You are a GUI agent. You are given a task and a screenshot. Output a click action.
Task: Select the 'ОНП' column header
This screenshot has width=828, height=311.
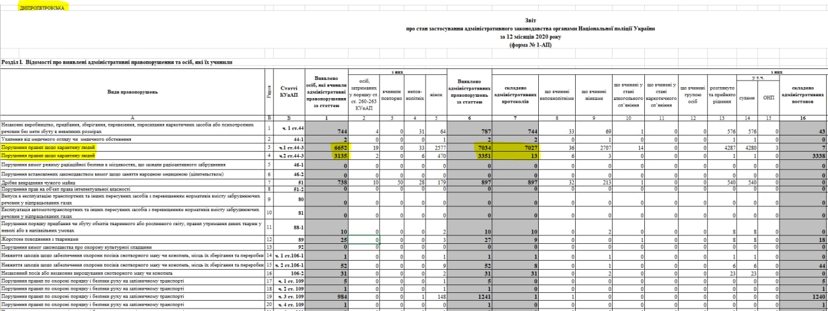pyautogui.click(x=768, y=97)
